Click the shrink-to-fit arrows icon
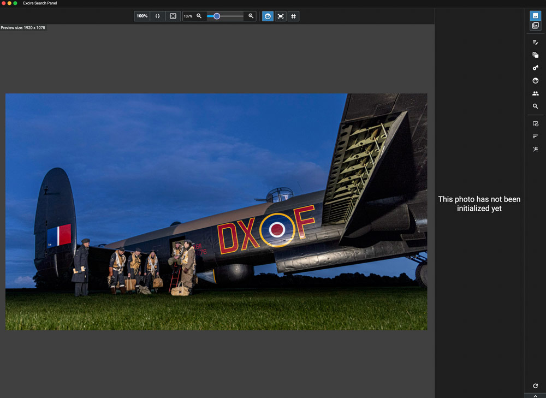Viewport: 546px width, 398px height. click(x=158, y=16)
